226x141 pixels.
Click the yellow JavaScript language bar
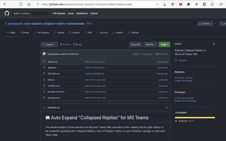coord(195,117)
